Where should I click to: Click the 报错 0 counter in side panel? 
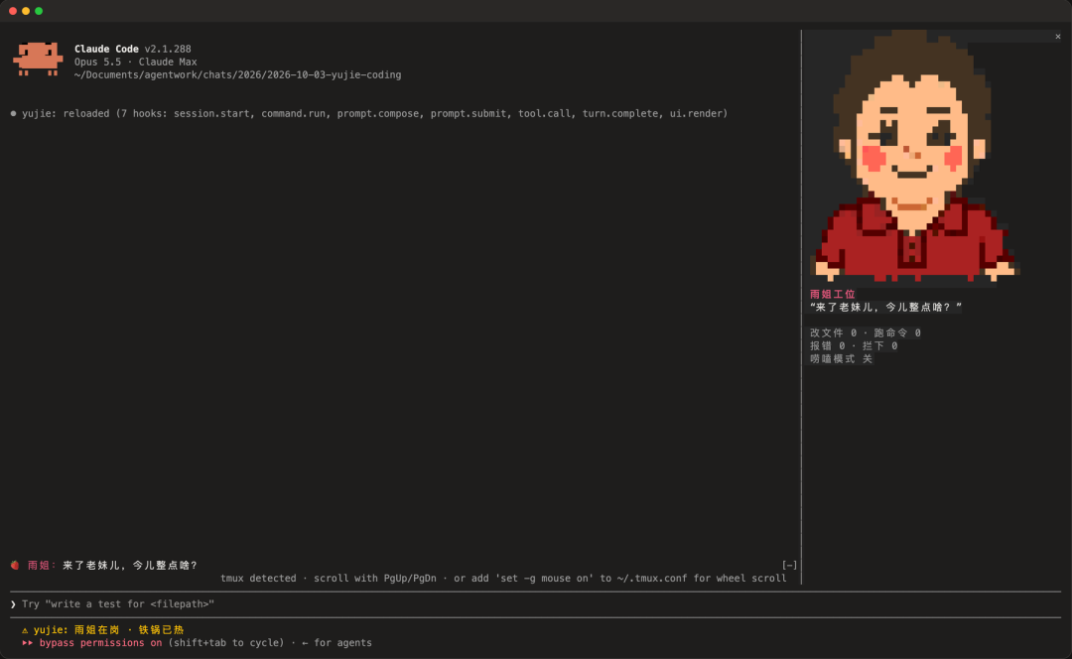[827, 346]
